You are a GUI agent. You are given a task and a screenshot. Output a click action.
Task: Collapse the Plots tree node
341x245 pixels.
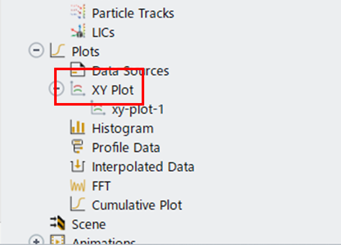[36, 51]
